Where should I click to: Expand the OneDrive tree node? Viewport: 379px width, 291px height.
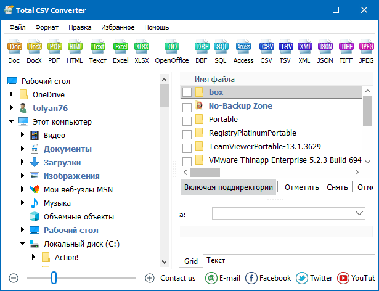click(x=11, y=94)
